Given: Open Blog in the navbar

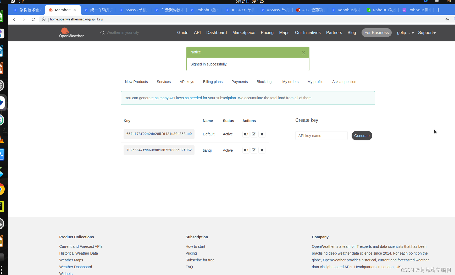Looking at the screenshot, I should tap(352, 33).
